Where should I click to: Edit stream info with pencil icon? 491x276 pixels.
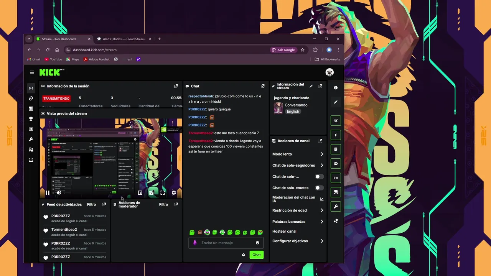pyautogui.click(x=311, y=86)
